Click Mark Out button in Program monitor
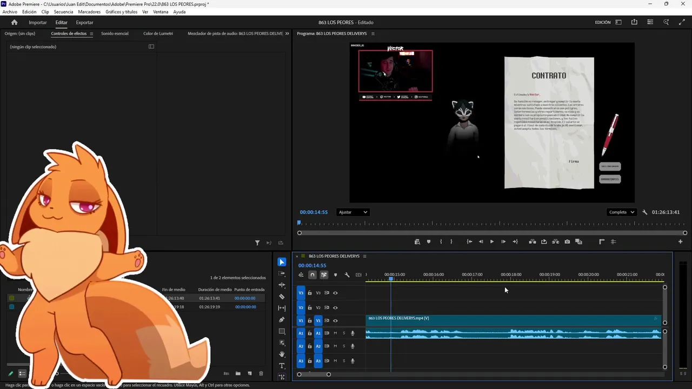Viewport: 692px width, 389px height. 451,242
